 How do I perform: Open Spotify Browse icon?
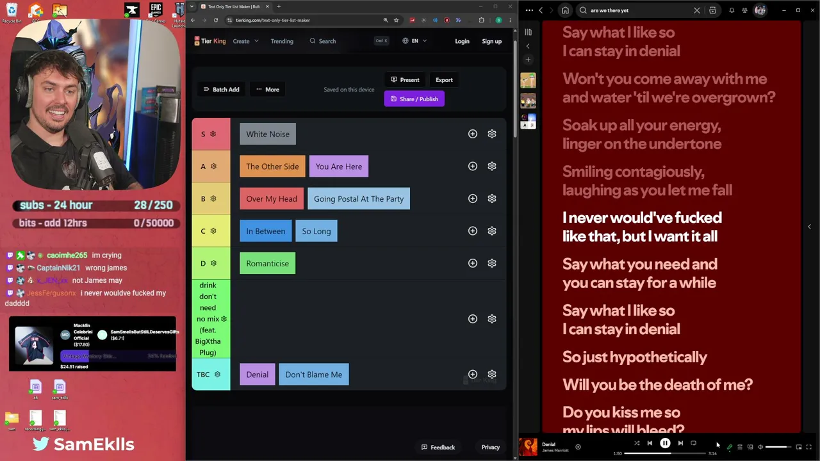tap(712, 10)
